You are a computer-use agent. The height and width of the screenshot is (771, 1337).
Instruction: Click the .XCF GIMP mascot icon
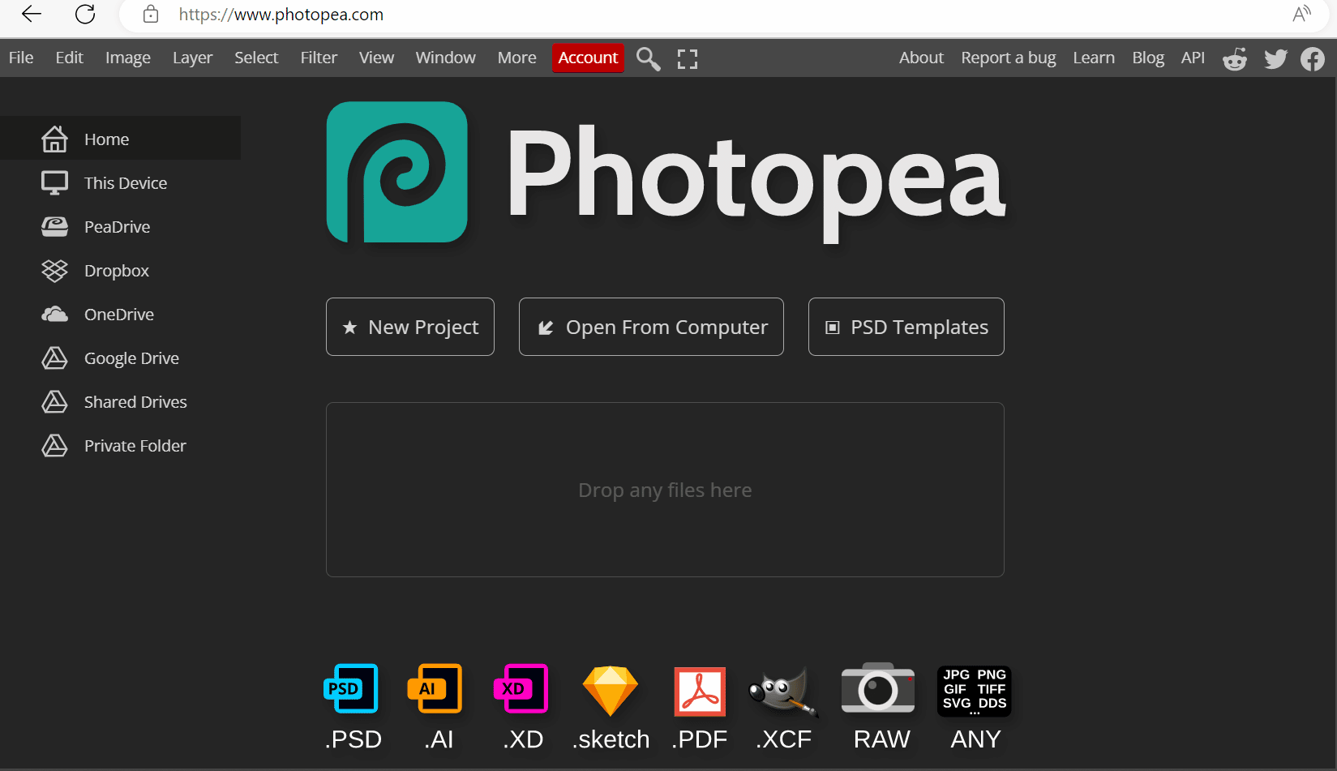click(783, 692)
